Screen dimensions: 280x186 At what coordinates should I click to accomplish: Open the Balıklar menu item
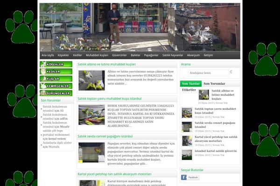pyautogui.click(x=135, y=55)
